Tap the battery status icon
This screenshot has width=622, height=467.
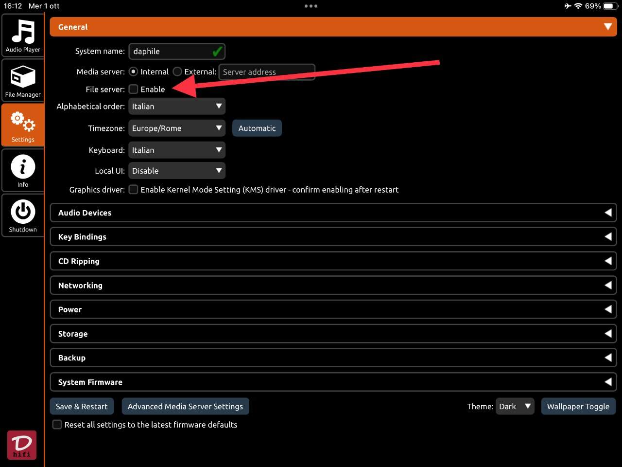(610, 6)
